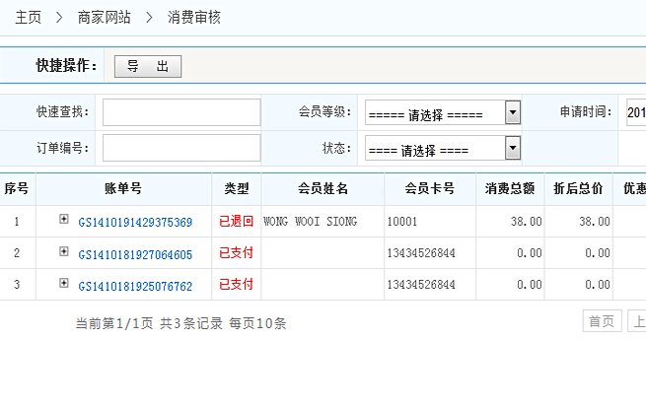646x407 pixels.
Task: Open bill link GS1410181927064605
Action: [x=135, y=253]
